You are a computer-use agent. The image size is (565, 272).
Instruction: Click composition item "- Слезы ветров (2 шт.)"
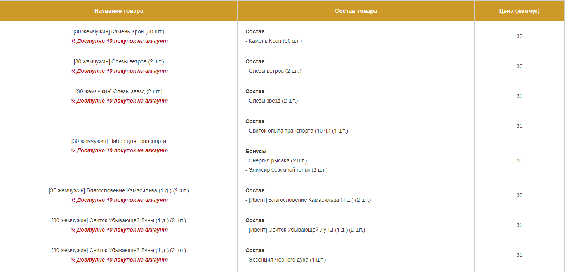pos(273,71)
